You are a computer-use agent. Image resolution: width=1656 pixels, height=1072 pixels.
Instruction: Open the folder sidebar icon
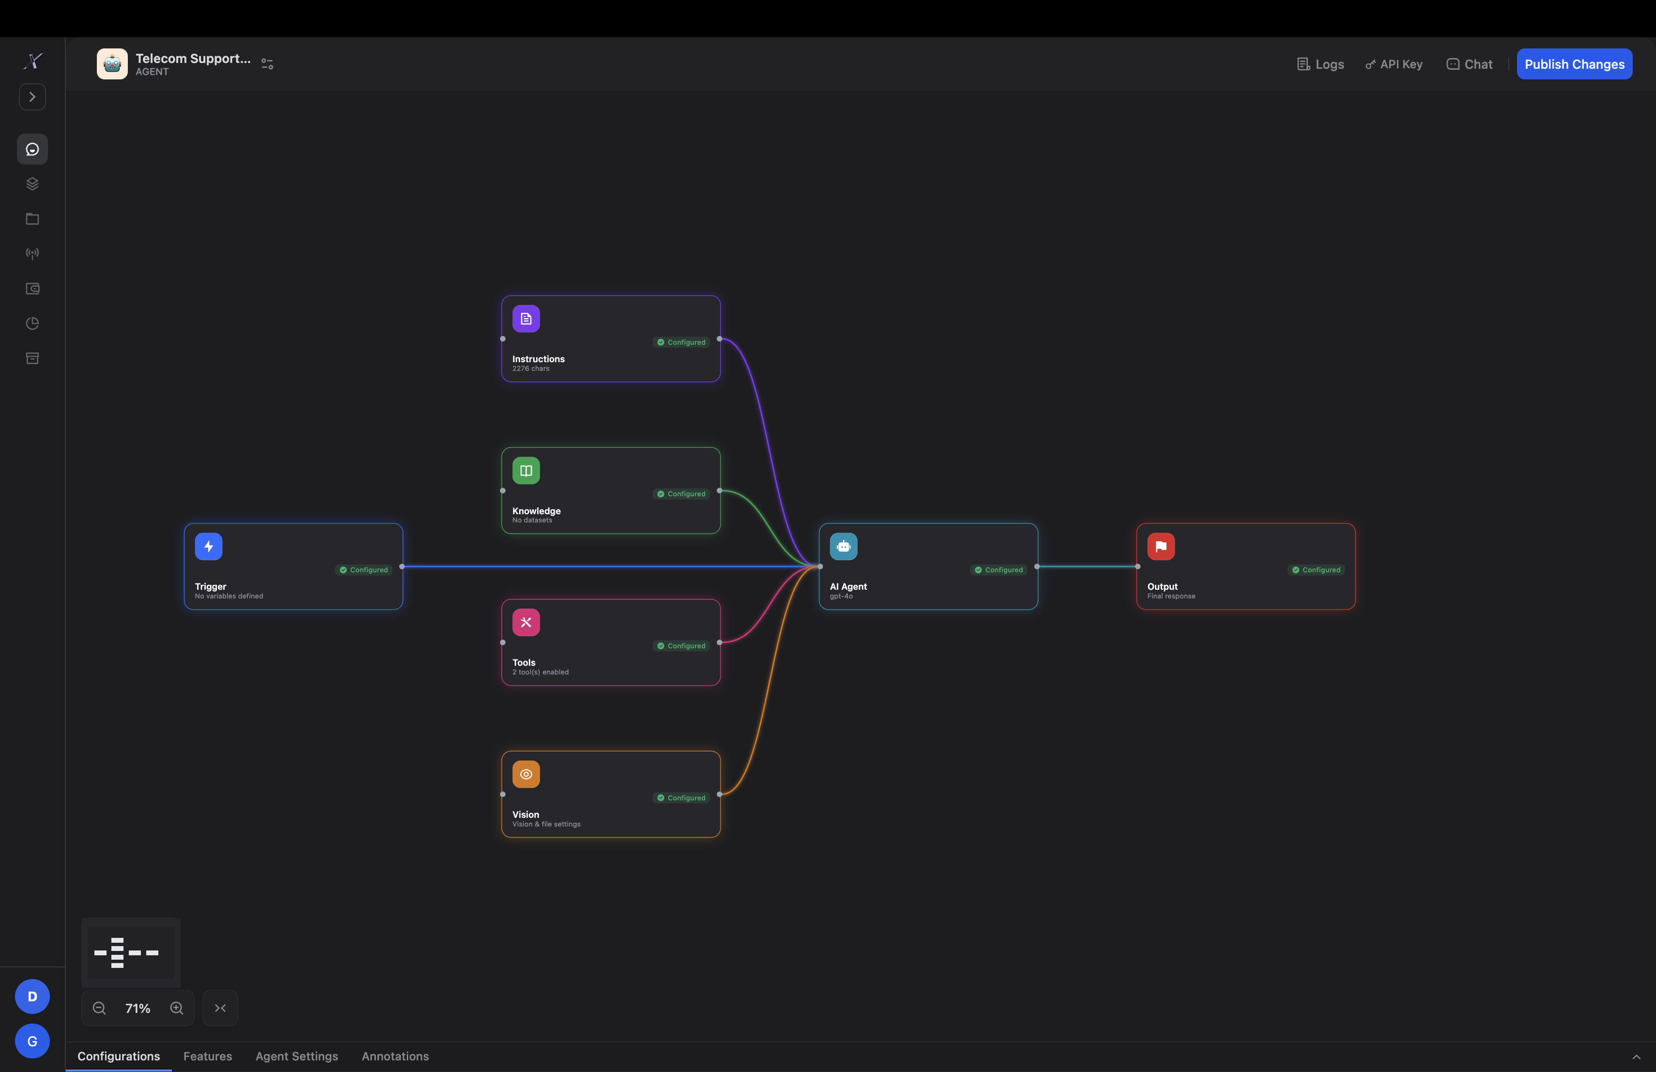pyautogui.click(x=32, y=218)
